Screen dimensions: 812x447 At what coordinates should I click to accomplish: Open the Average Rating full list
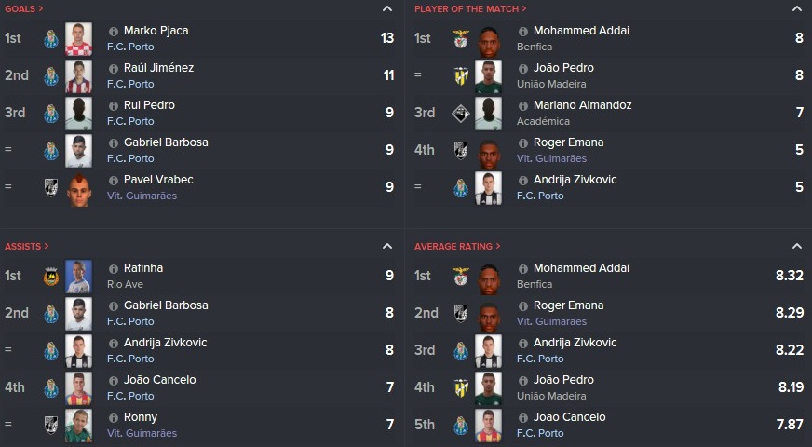pos(457,247)
